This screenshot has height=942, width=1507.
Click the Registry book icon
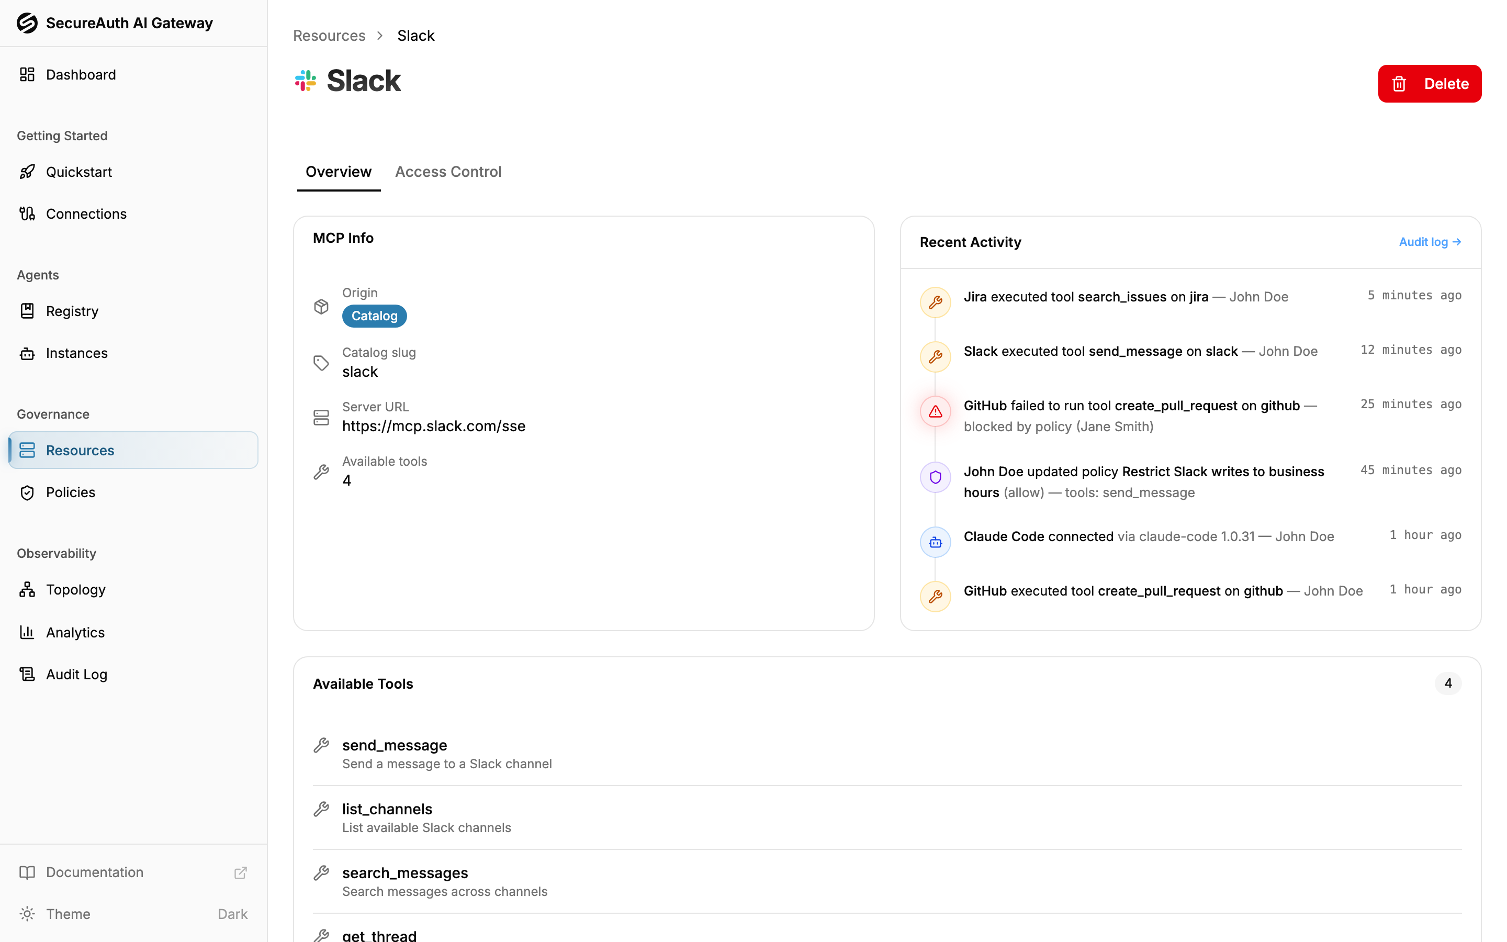(x=27, y=311)
